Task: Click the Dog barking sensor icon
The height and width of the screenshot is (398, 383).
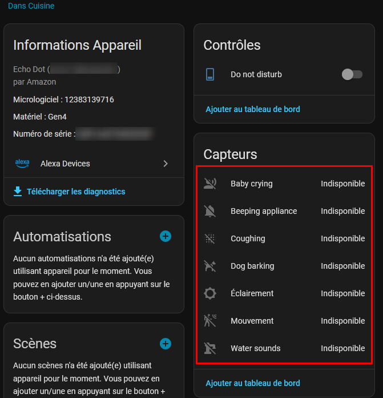Action: (210, 266)
